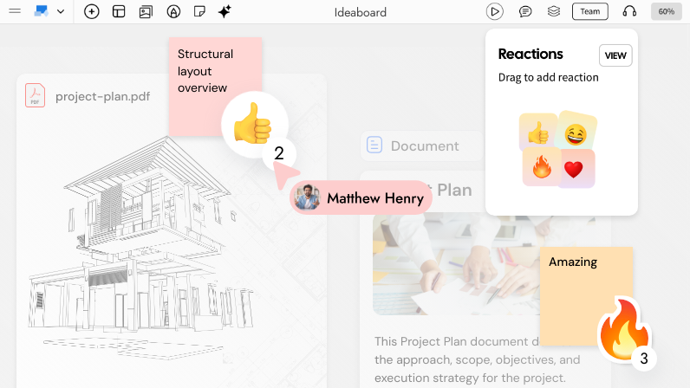The height and width of the screenshot is (388, 690).
Task: Click the PDF file icon
Action: [35, 95]
